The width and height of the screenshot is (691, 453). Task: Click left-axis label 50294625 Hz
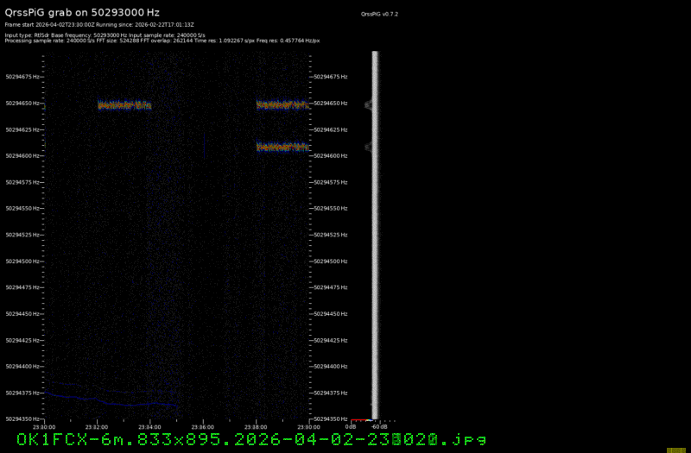tap(22, 130)
